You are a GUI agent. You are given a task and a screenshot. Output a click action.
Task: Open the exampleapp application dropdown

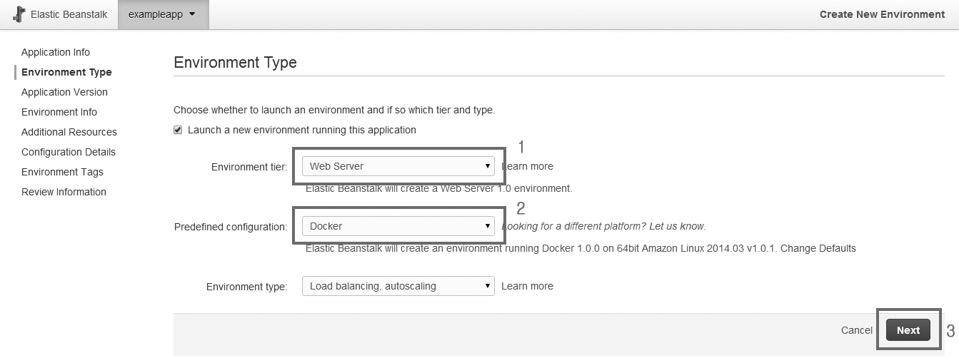(162, 14)
